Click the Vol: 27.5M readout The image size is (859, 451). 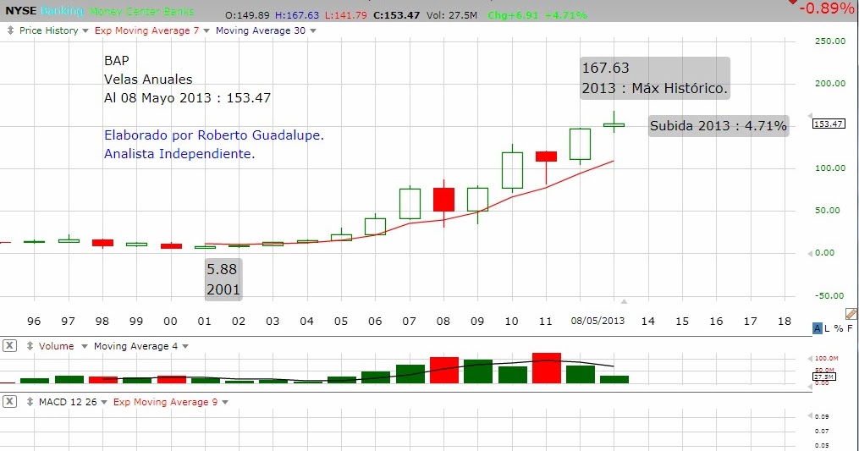[452, 15]
